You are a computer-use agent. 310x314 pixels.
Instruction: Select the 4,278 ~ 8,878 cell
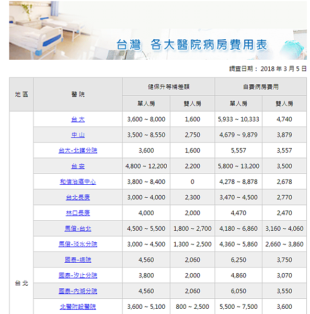click(238, 182)
